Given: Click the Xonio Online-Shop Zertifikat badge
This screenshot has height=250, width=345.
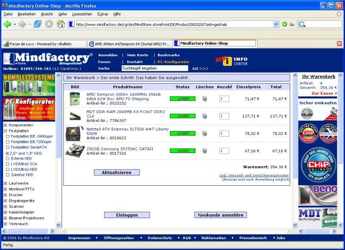Looking at the screenshot, I should (x=328, y=133).
